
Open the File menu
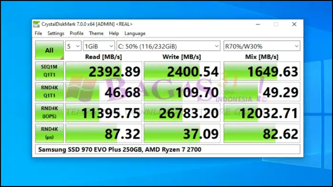coord(38,33)
